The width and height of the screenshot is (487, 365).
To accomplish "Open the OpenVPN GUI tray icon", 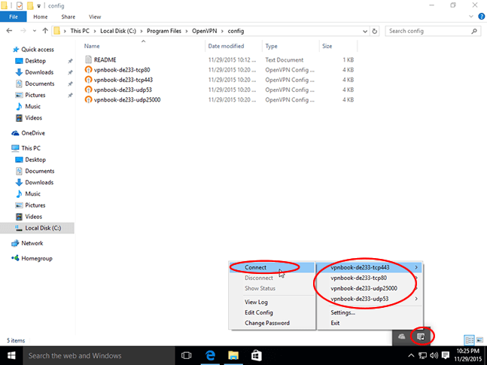I will click(421, 336).
